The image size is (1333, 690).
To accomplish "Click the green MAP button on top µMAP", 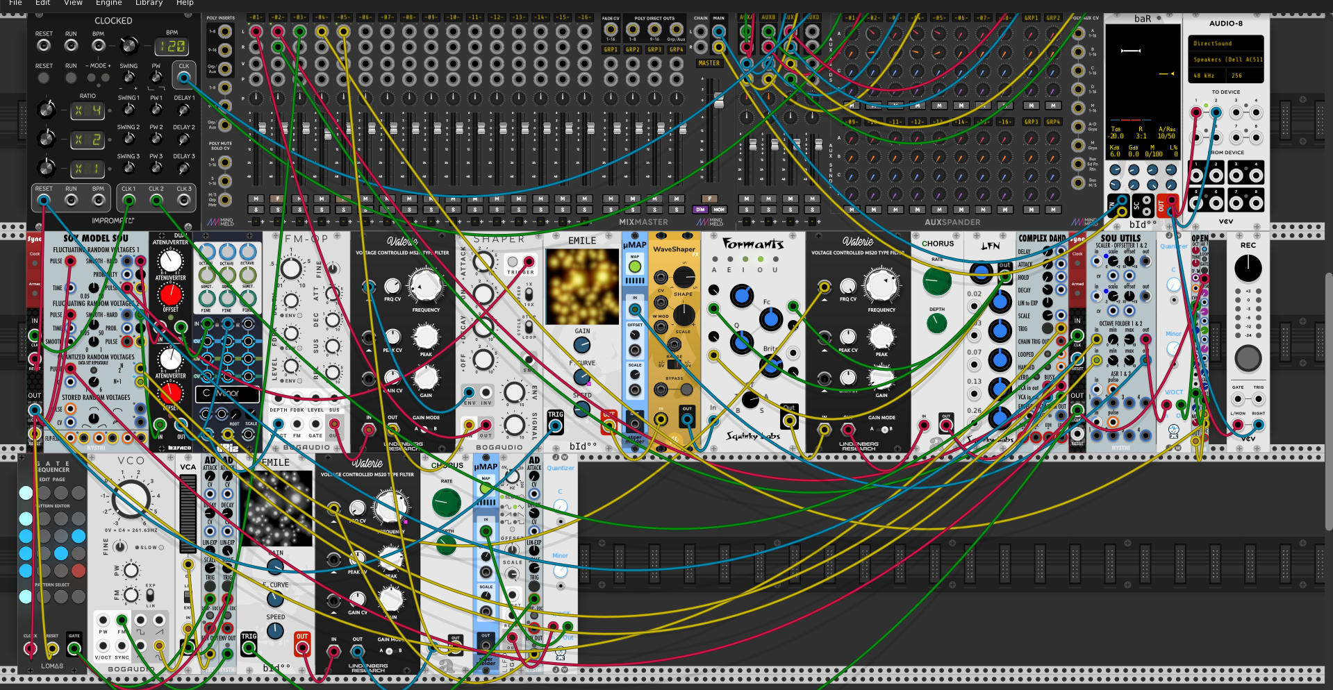I will point(634,267).
